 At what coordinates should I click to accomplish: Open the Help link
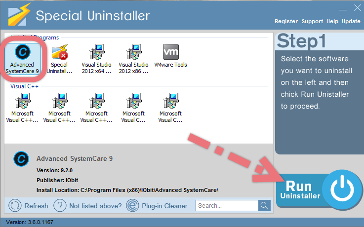332,21
